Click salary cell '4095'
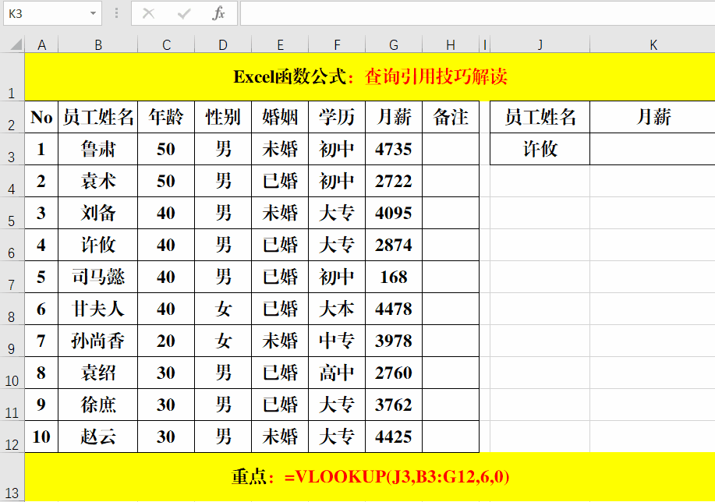Viewport: 715px width, 502px height. [x=394, y=213]
